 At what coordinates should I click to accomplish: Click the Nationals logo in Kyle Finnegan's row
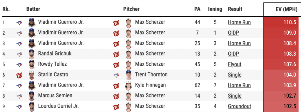point(116,86)
